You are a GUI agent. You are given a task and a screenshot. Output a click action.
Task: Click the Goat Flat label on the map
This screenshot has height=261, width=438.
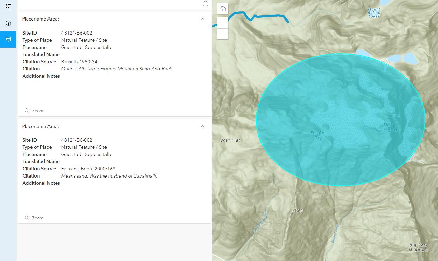click(230, 140)
